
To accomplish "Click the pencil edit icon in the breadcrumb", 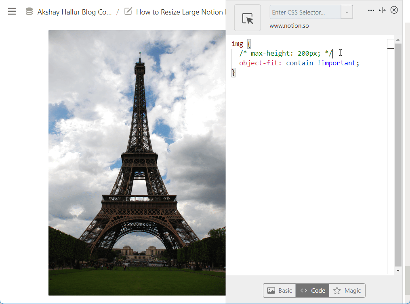I will pos(128,12).
